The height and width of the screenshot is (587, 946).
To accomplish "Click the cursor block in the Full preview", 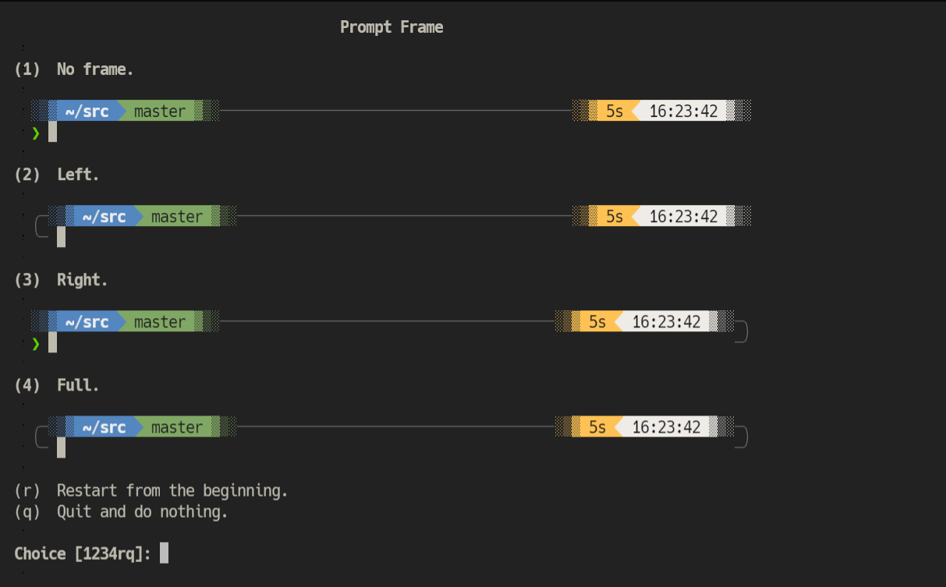I will point(61,447).
